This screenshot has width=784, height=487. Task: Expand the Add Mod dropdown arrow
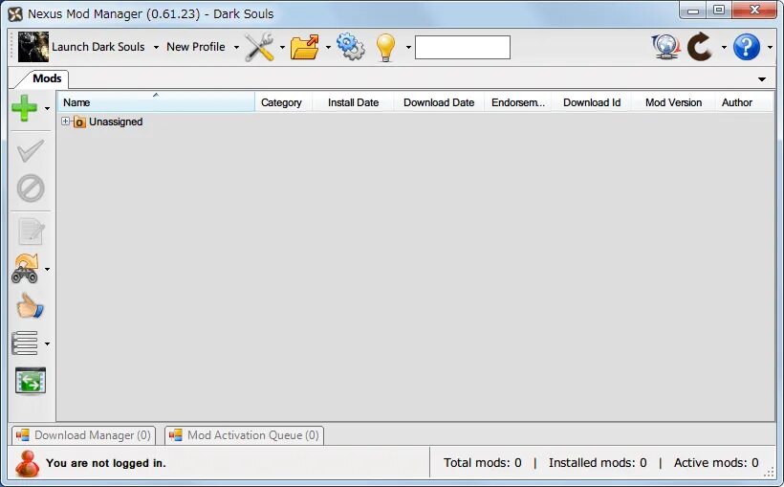[x=47, y=109]
